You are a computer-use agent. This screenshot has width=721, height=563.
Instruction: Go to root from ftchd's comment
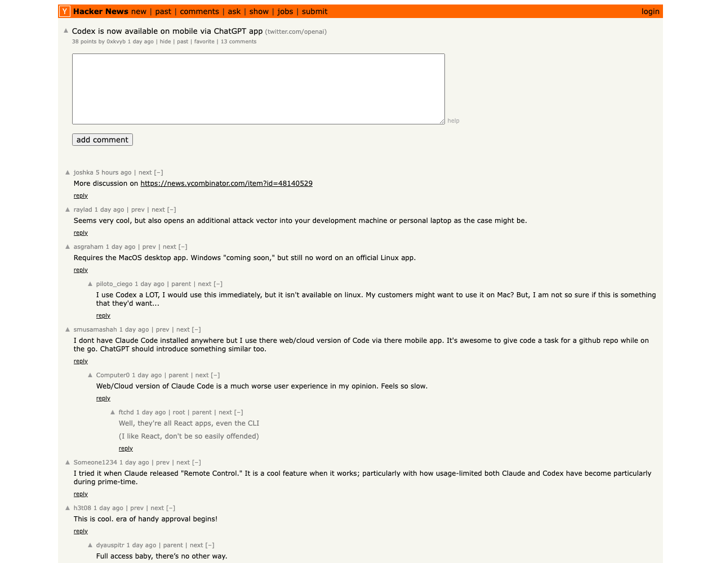(x=179, y=412)
